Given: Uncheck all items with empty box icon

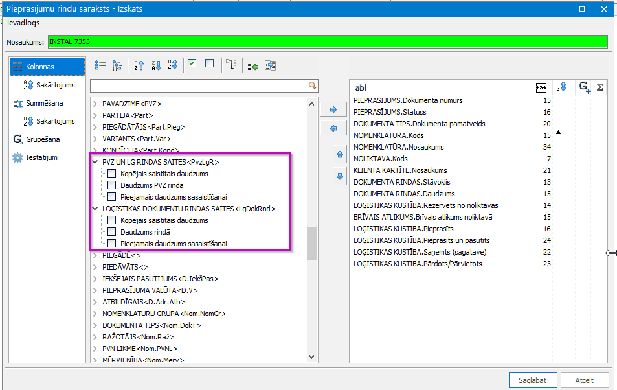Looking at the screenshot, I should click(x=209, y=63).
